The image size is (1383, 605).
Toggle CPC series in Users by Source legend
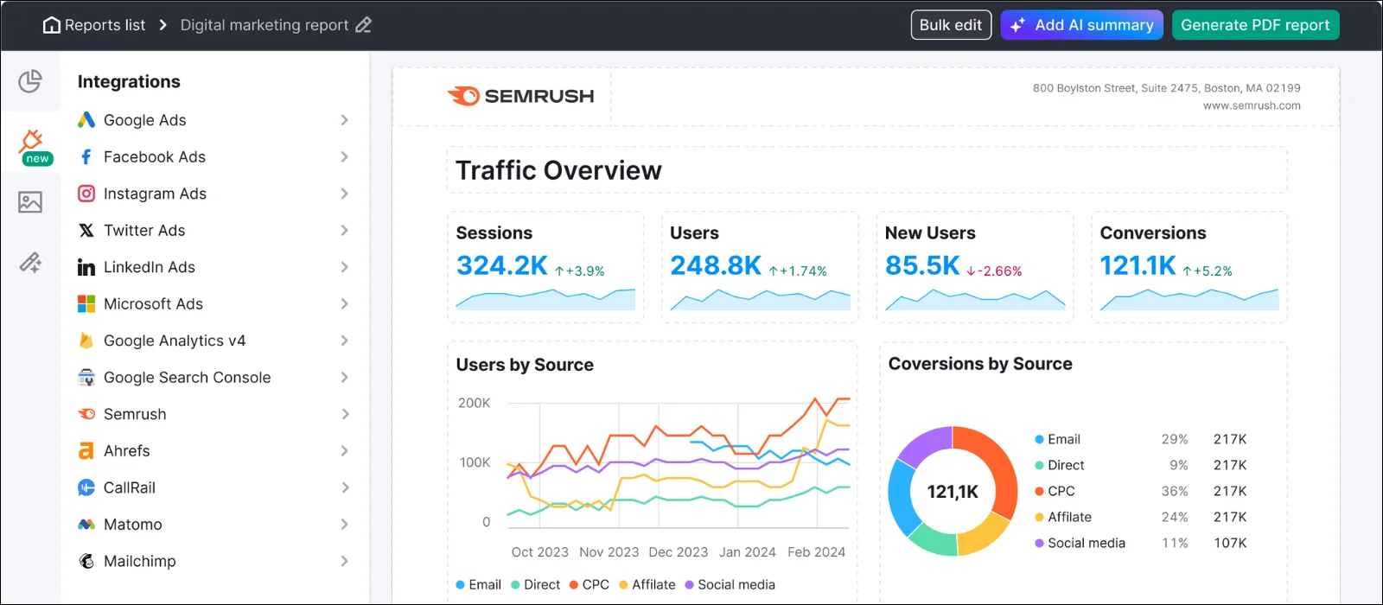[589, 585]
